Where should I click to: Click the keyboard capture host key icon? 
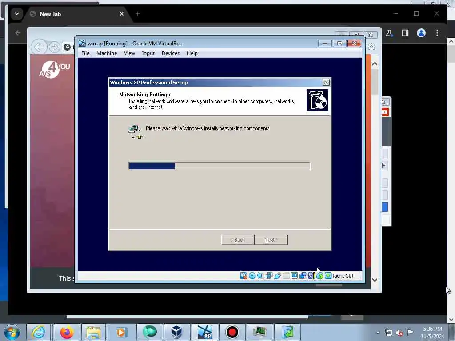328,276
